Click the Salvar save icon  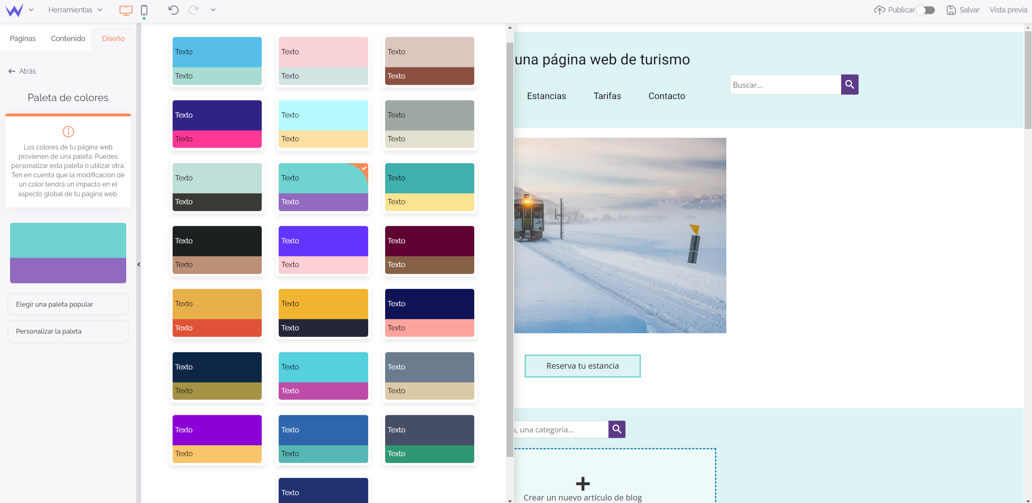[x=951, y=10]
